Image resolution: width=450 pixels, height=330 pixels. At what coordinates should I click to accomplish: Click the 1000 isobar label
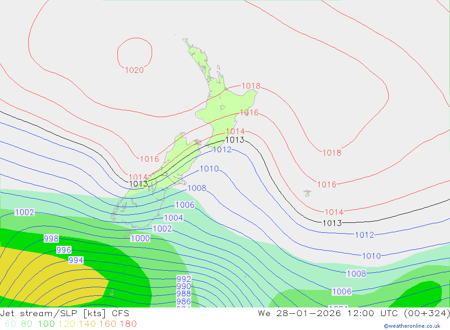click(140, 238)
